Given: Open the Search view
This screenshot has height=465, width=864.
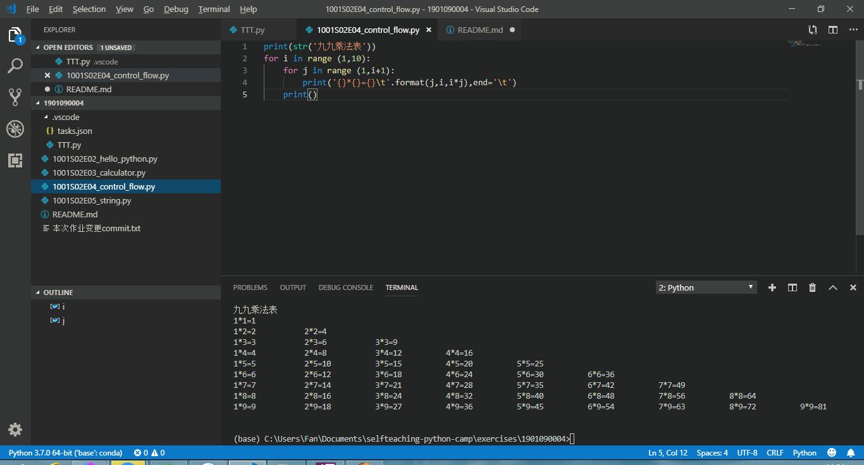Looking at the screenshot, I should click(x=15, y=66).
